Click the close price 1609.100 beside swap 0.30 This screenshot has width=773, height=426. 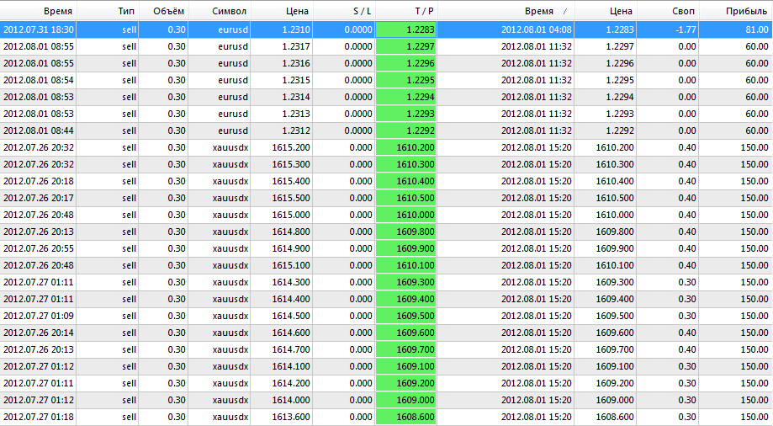[x=615, y=365]
